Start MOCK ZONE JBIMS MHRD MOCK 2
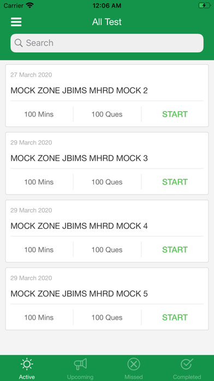 click(175, 114)
